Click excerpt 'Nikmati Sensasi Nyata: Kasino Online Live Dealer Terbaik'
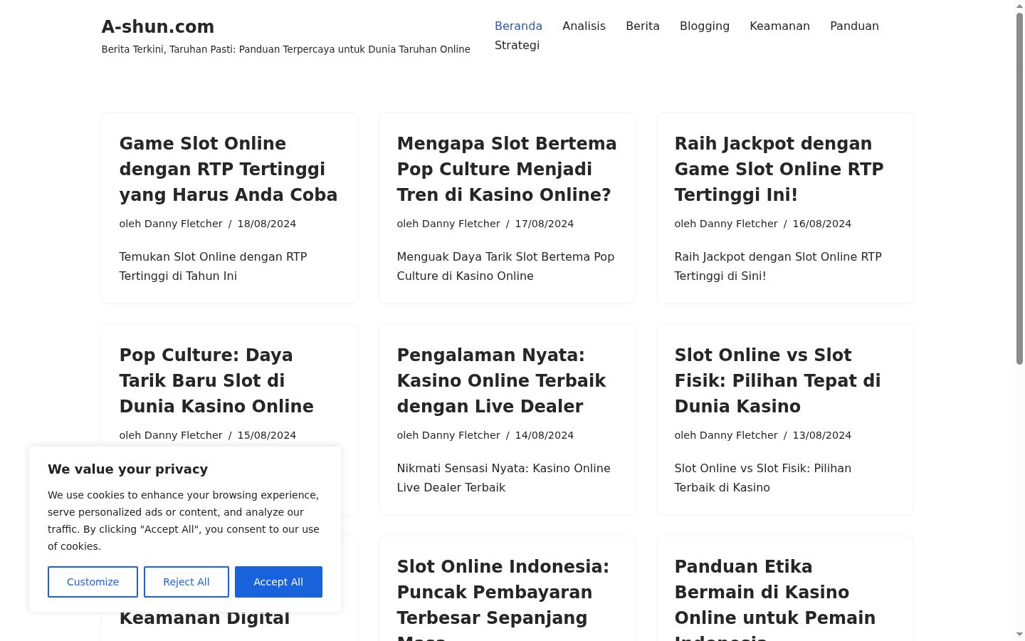1025x641 pixels. click(x=503, y=478)
